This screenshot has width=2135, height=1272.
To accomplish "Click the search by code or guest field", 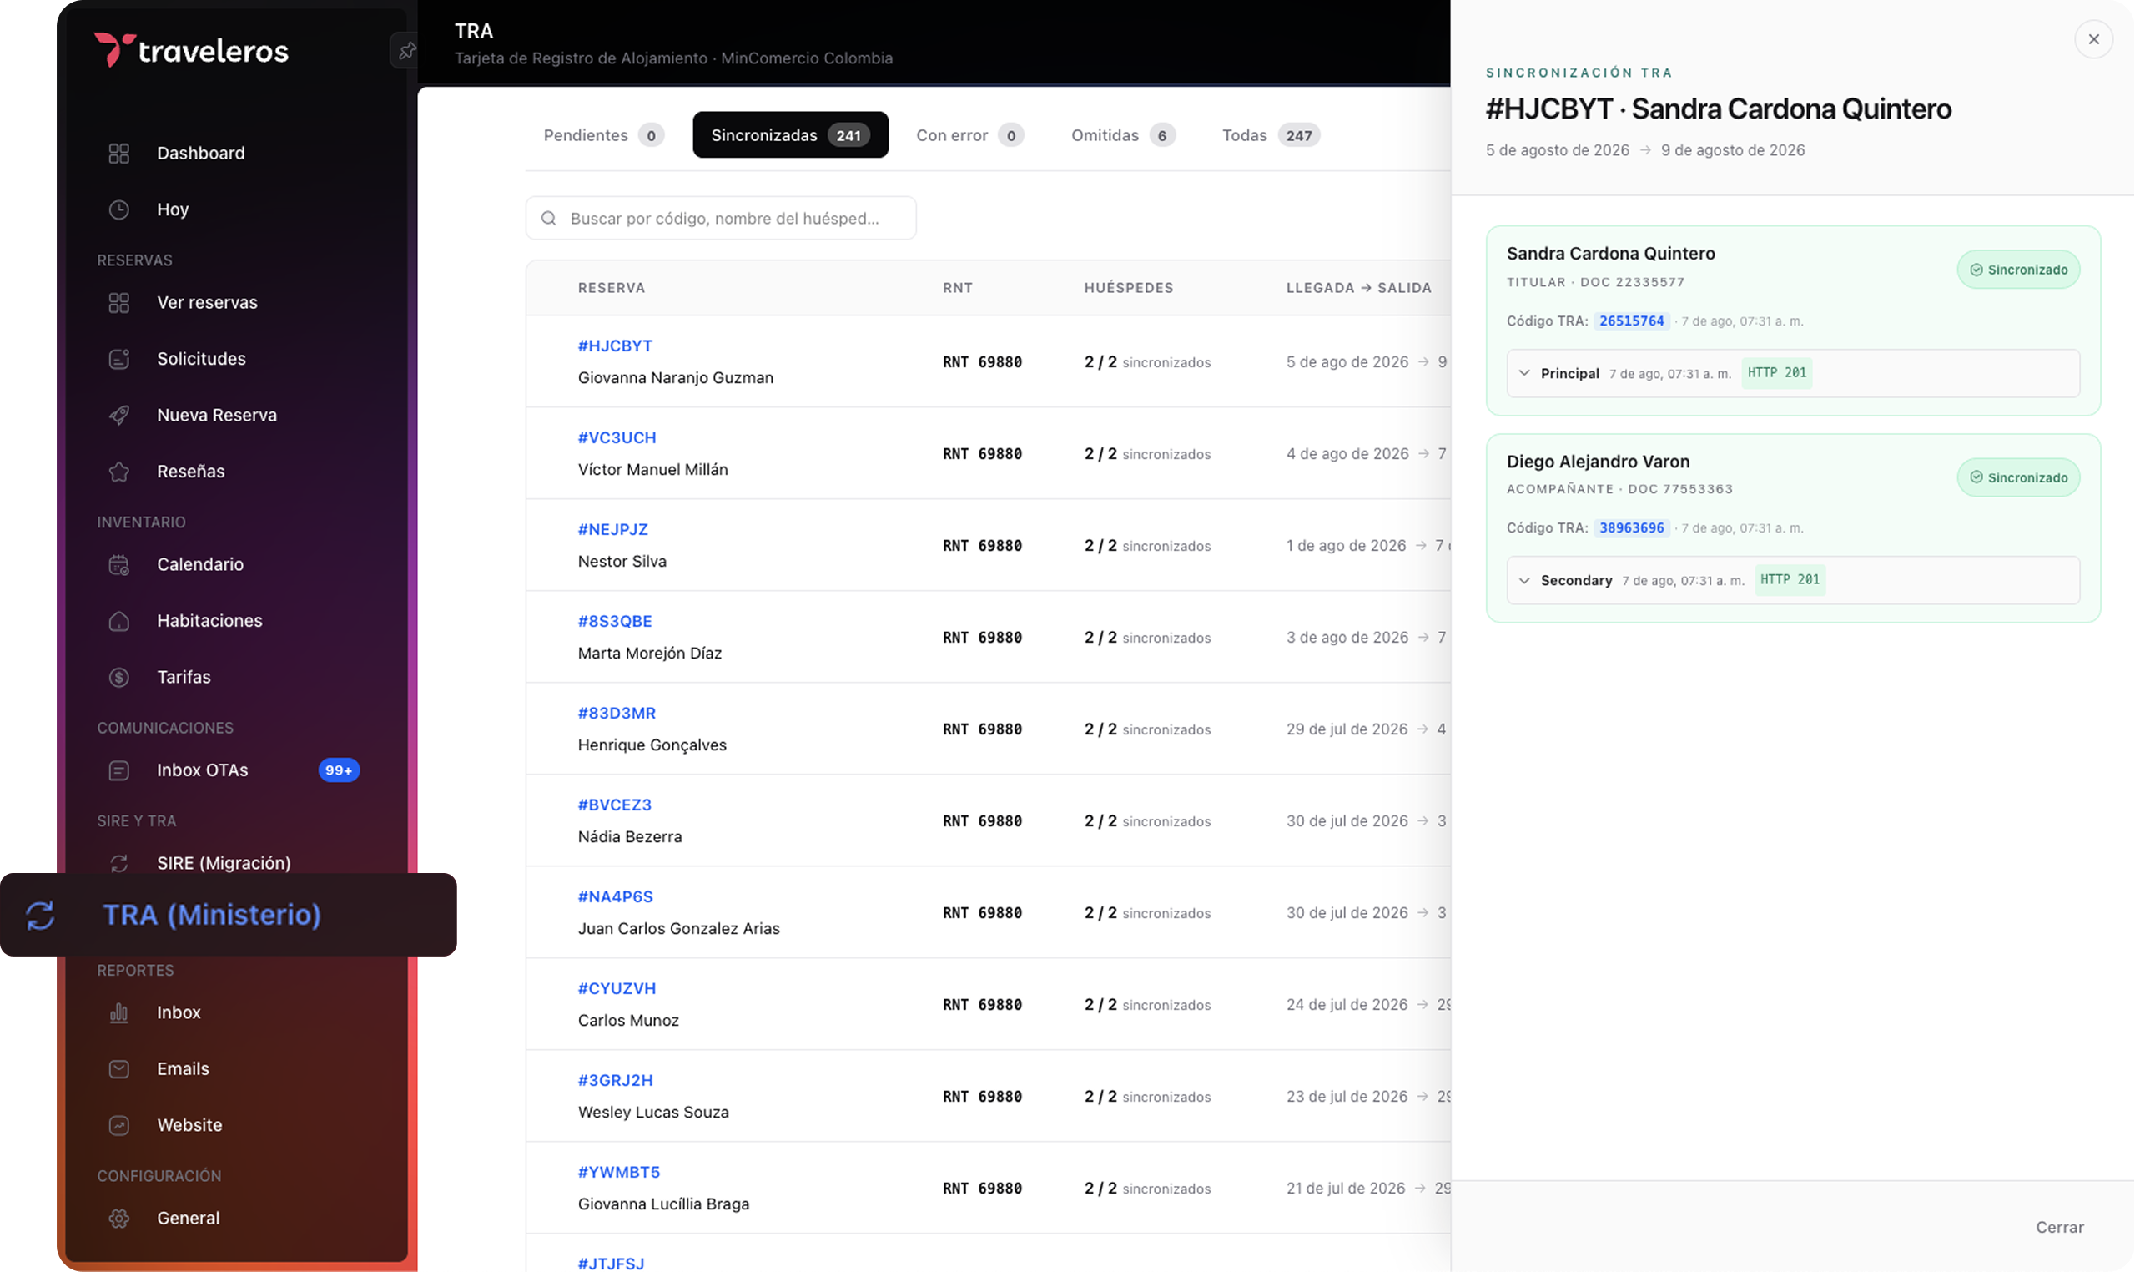I will tap(721, 219).
